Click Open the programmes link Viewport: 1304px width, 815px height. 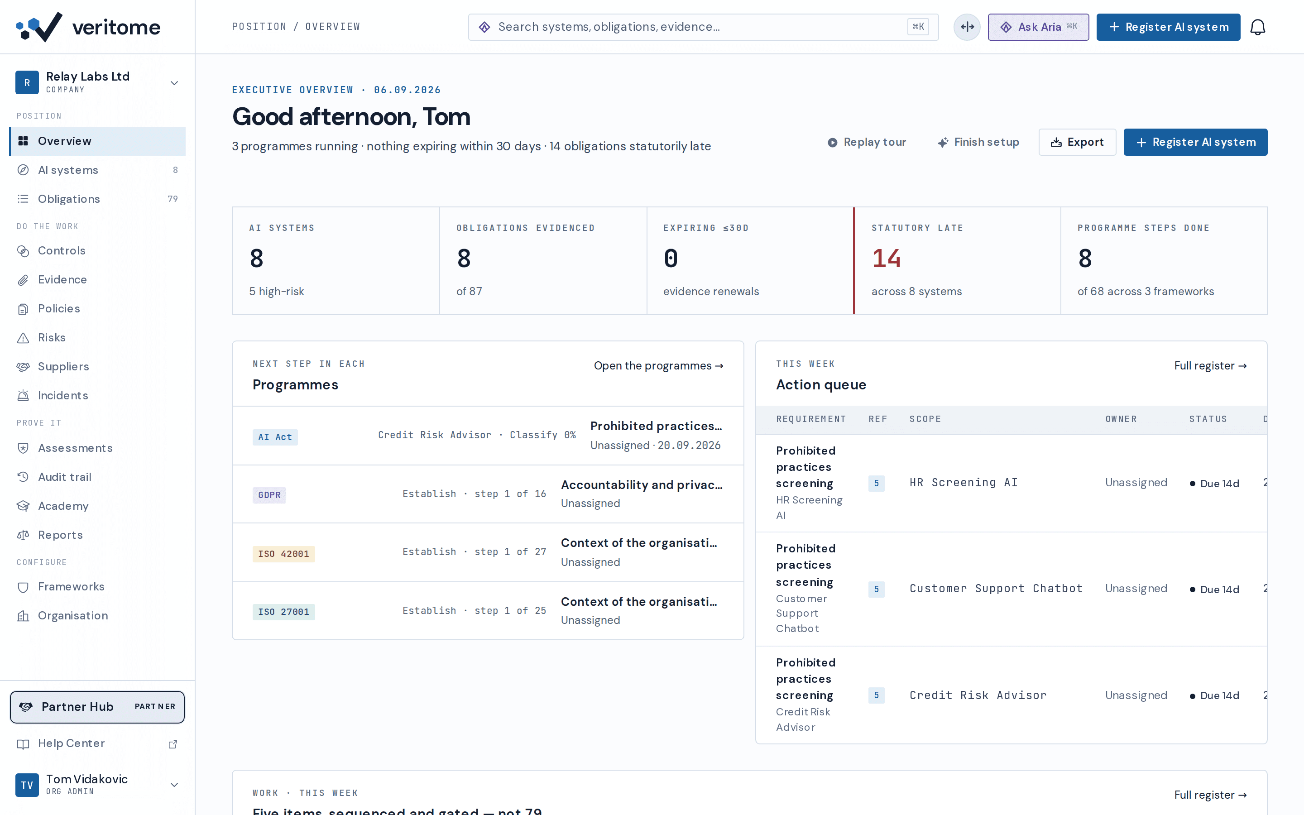(x=658, y=365)
